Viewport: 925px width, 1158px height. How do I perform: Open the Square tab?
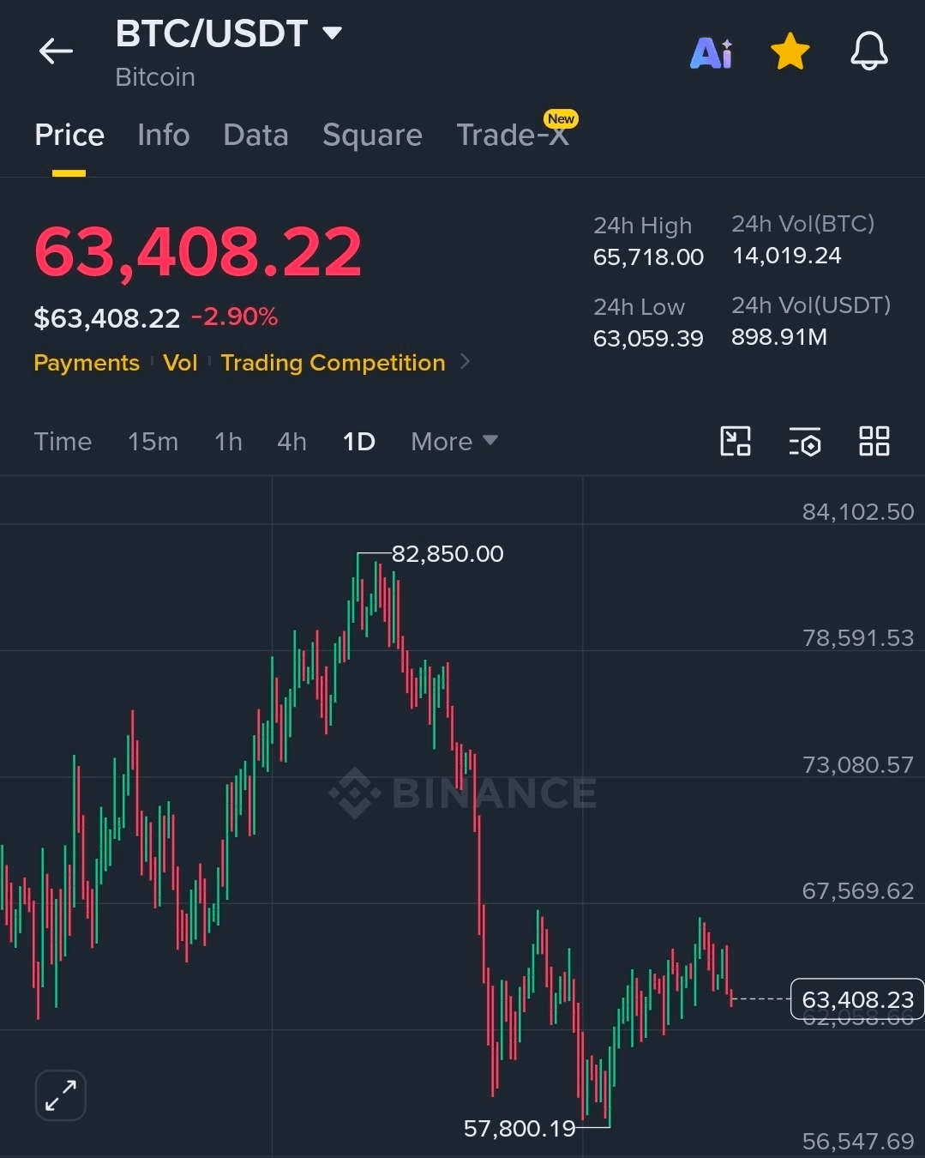point(372,135)
